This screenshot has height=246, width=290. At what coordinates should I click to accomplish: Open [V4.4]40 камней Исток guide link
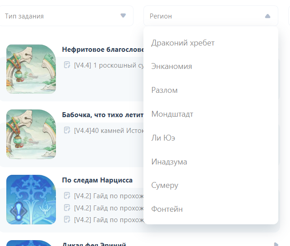(109, 131)
